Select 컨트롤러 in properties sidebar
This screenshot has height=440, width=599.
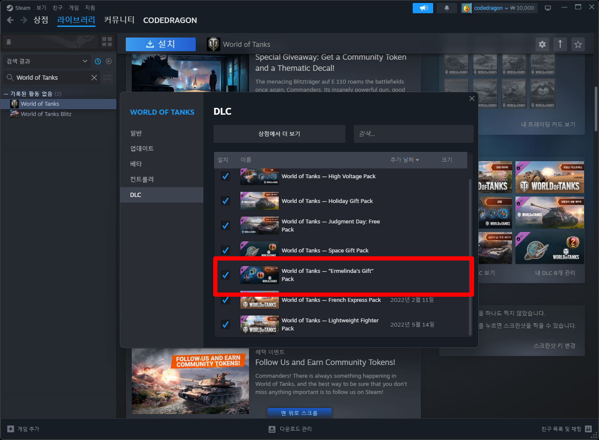coord(162,179)
